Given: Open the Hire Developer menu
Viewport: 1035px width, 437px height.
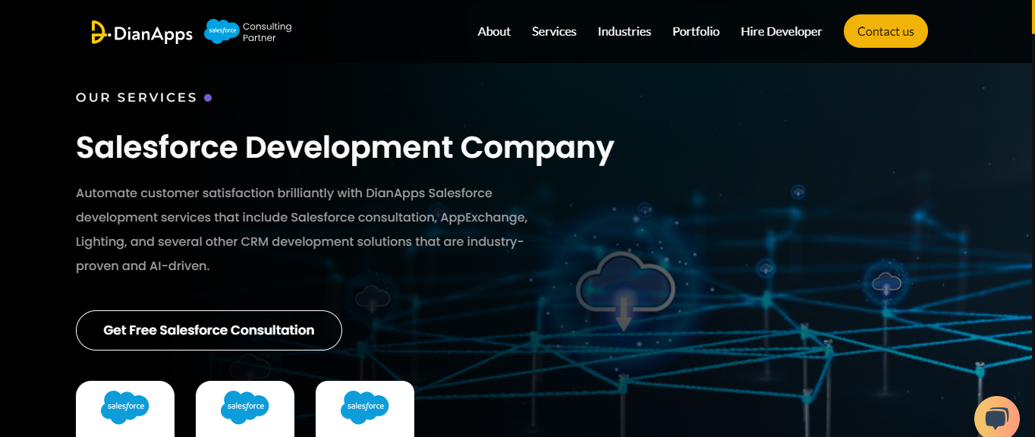Looking at the screenshot, I should [x=782, y=31].
